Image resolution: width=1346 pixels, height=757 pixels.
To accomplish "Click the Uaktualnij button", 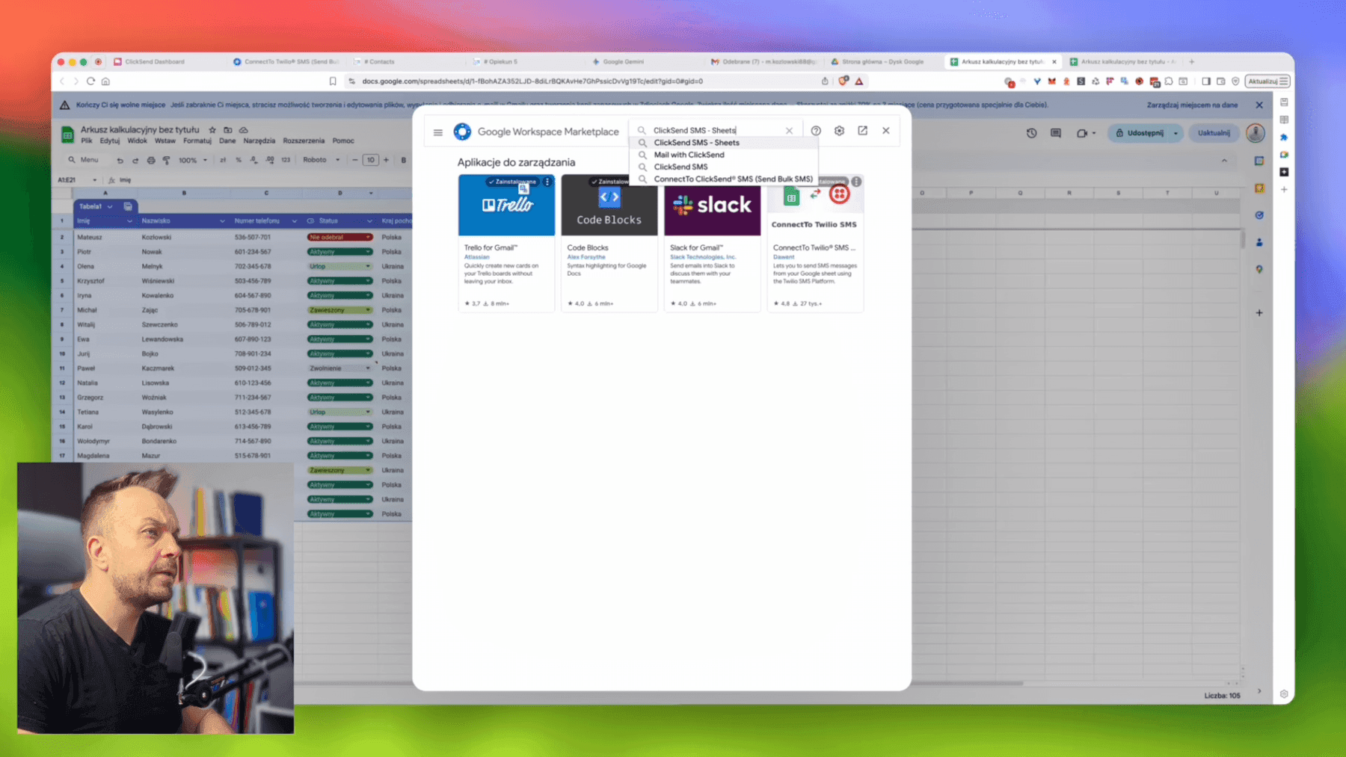I will tap(1213, 133).
